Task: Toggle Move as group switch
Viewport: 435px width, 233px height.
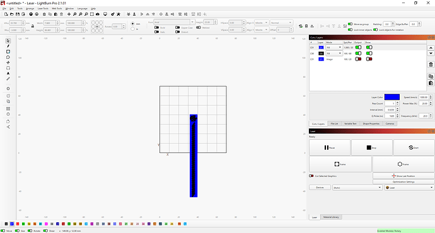Action: click(x=350, y=24)
